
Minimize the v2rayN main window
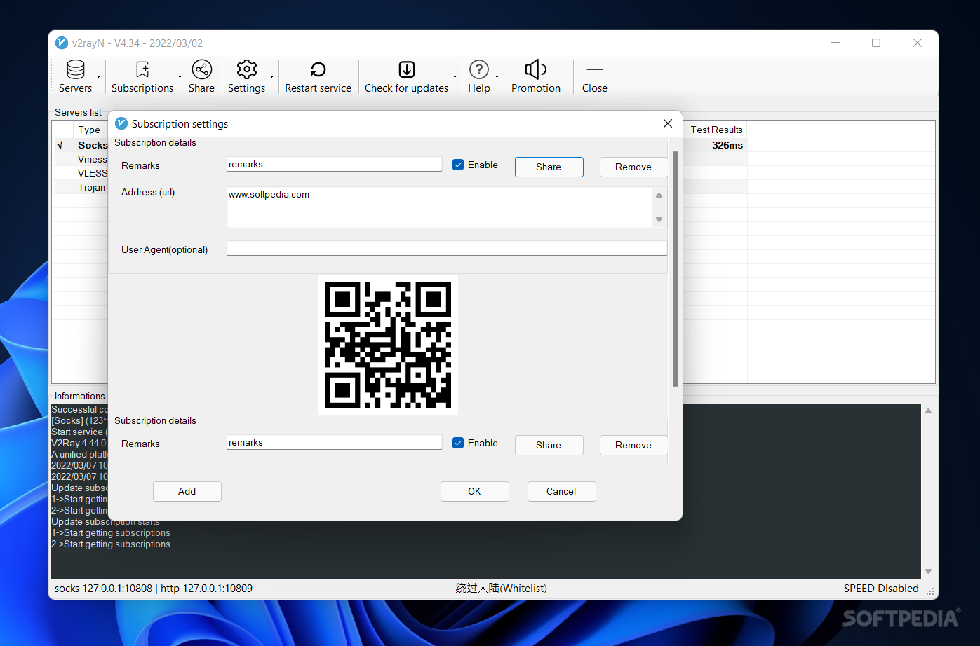[835, 43]
